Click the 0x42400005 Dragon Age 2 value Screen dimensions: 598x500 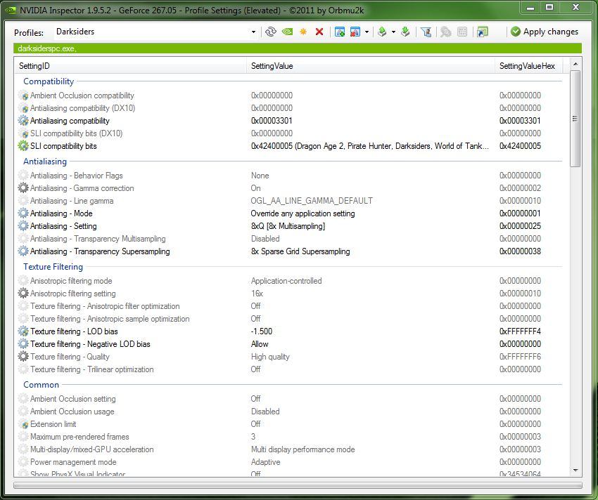[x=369, y=146]
